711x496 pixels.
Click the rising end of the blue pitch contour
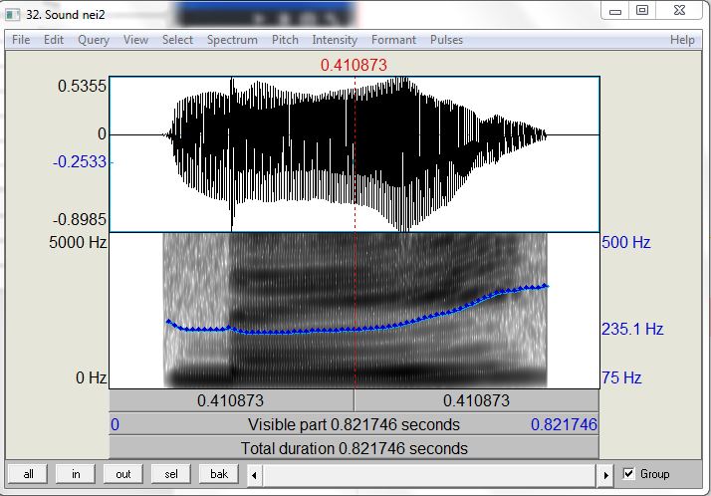coord(546,286)
